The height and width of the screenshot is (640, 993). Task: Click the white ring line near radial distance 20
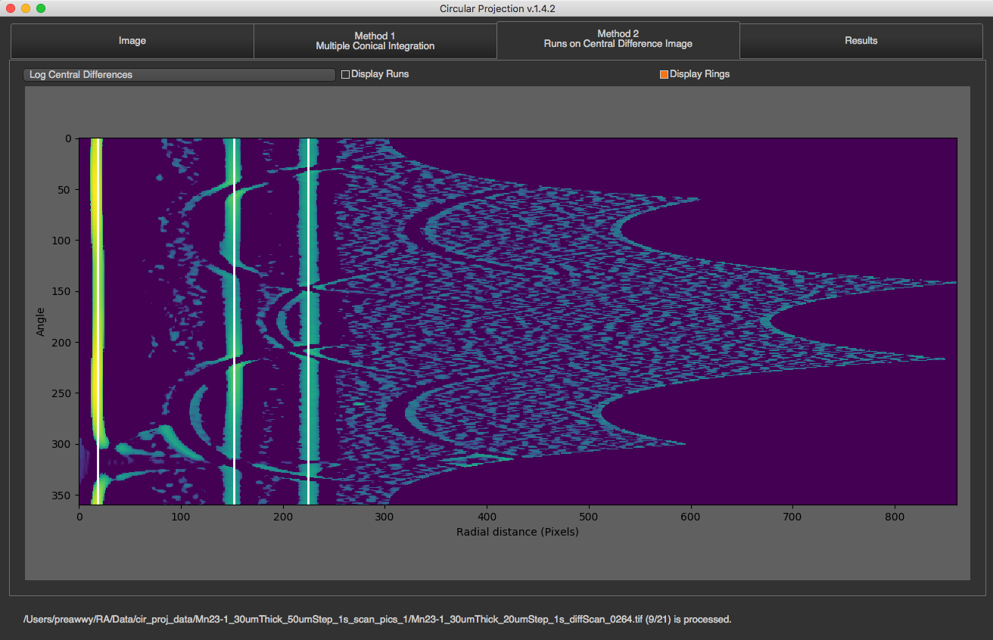point(99,321)
